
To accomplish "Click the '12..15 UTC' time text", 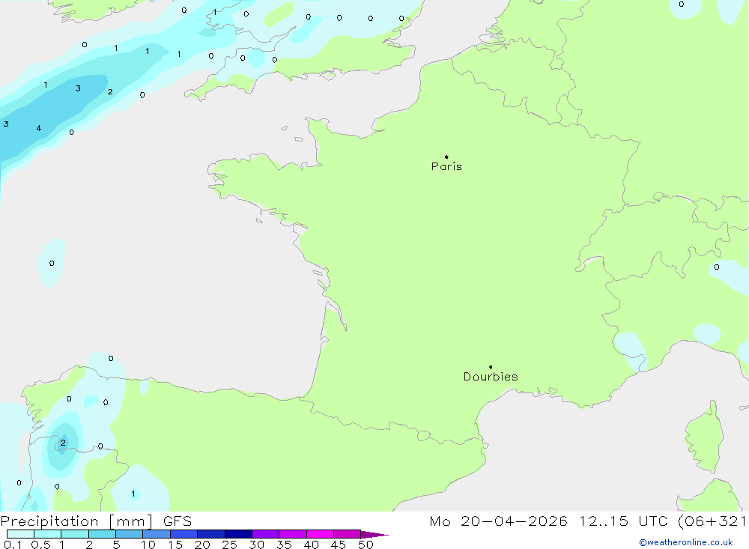I will [x=623, y=521].
